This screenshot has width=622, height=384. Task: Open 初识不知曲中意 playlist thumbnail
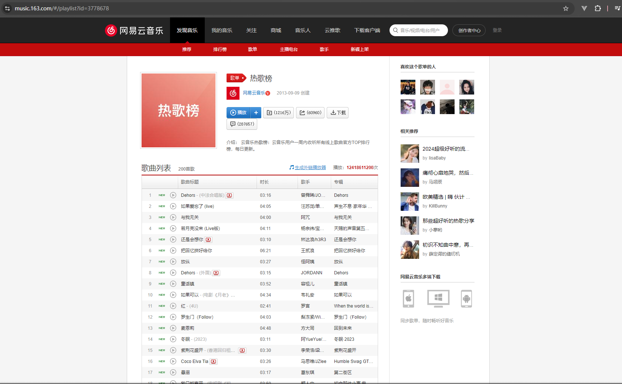pos(410,250)
